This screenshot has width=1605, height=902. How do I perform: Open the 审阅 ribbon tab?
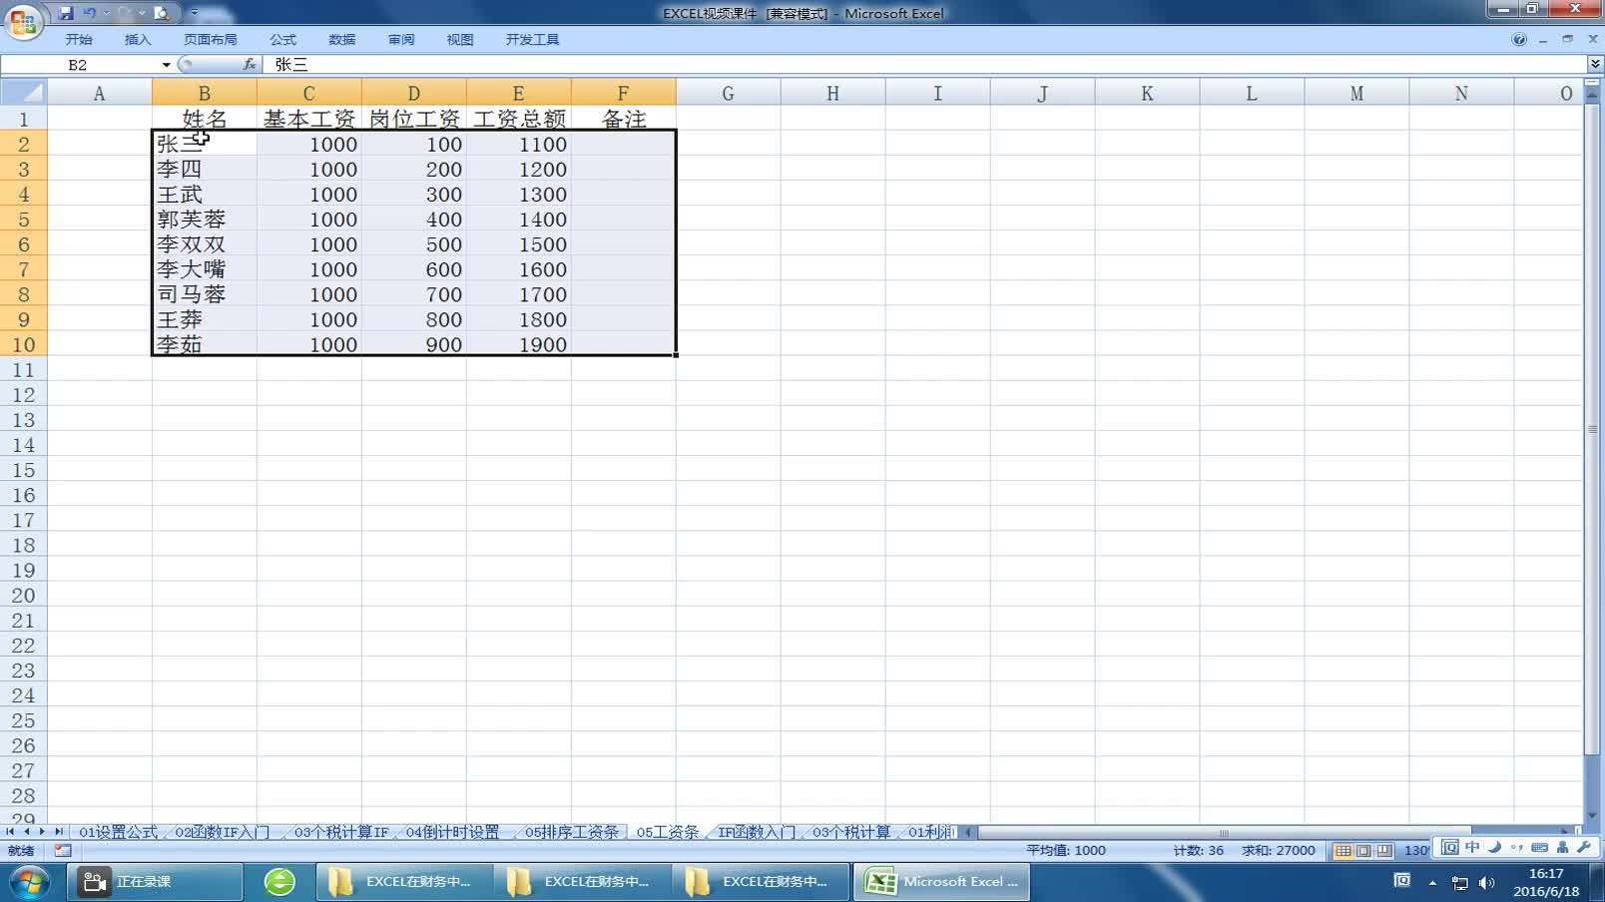tap(401, 40)
